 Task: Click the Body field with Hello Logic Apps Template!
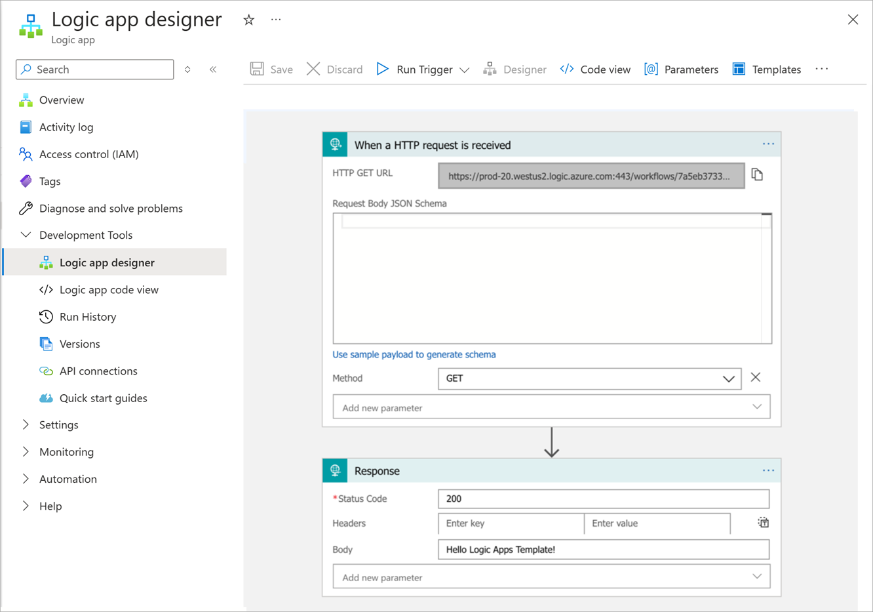tap(604, 550)
